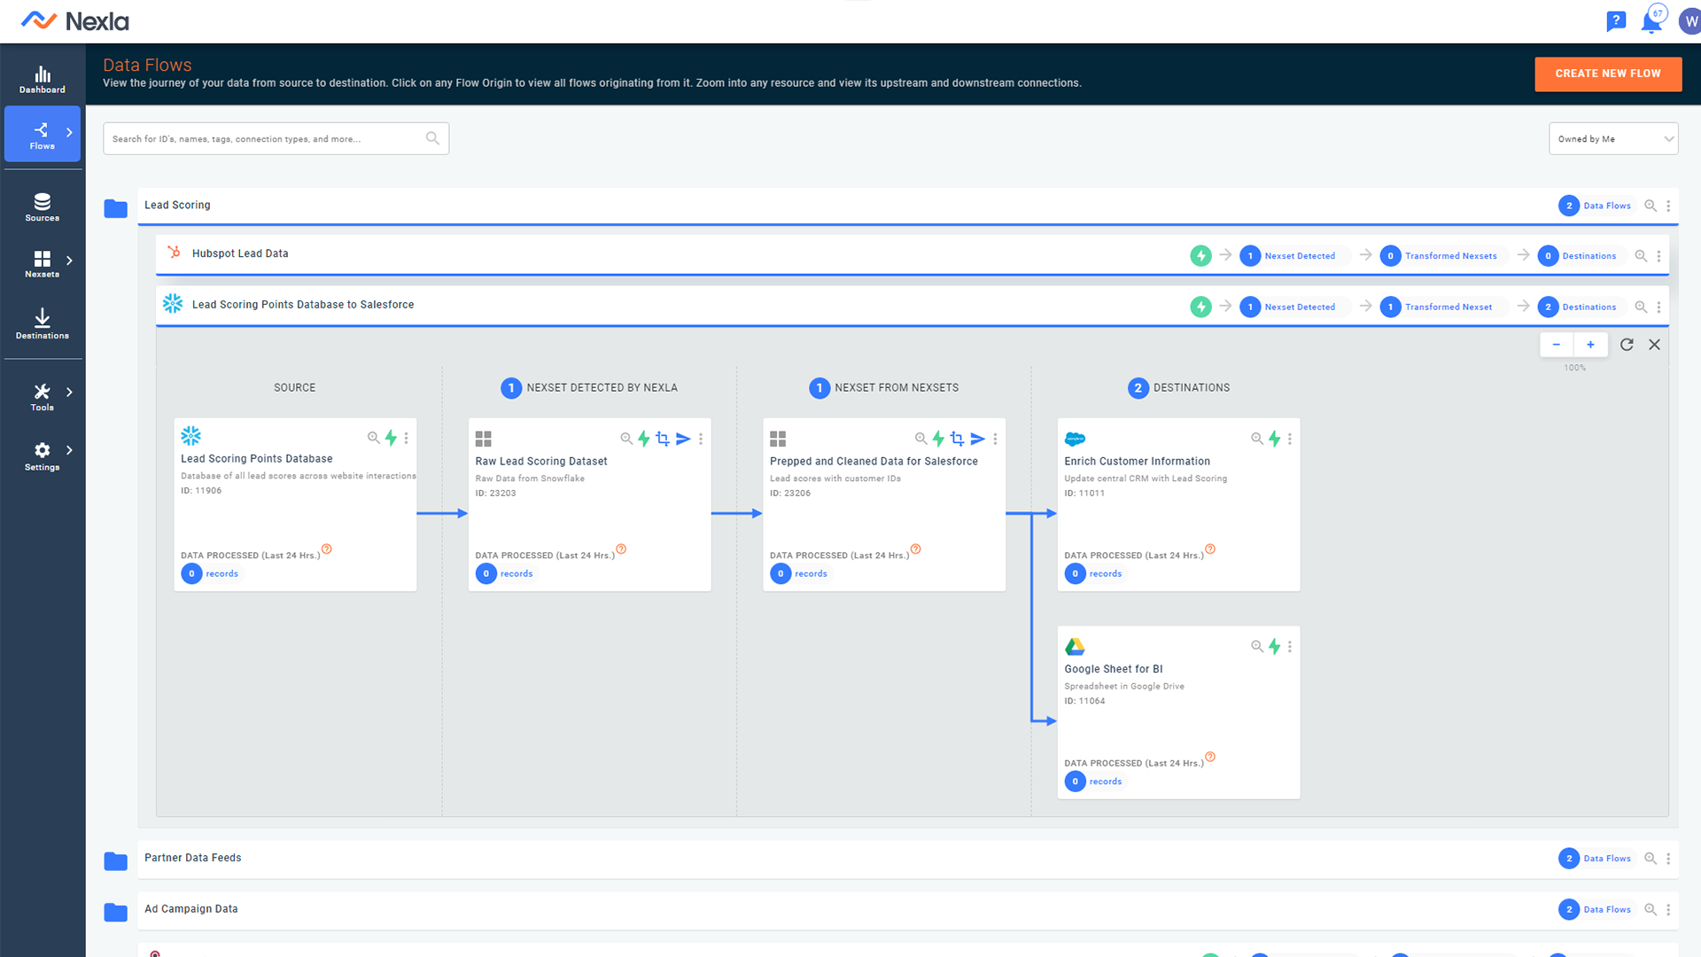The width and height of the screenshot is (1701, 957).
Task: Go to Dashboard in the sidebar
Action: click(x=42, y=79)
